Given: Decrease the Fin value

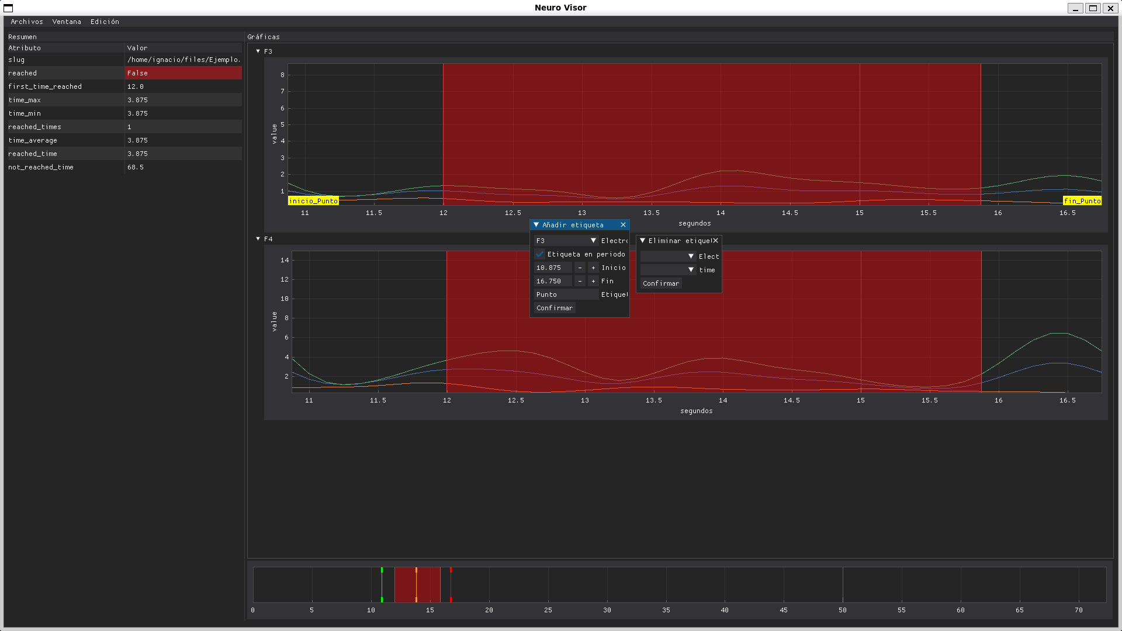Looking at the screenshot, I should (580, 281).
